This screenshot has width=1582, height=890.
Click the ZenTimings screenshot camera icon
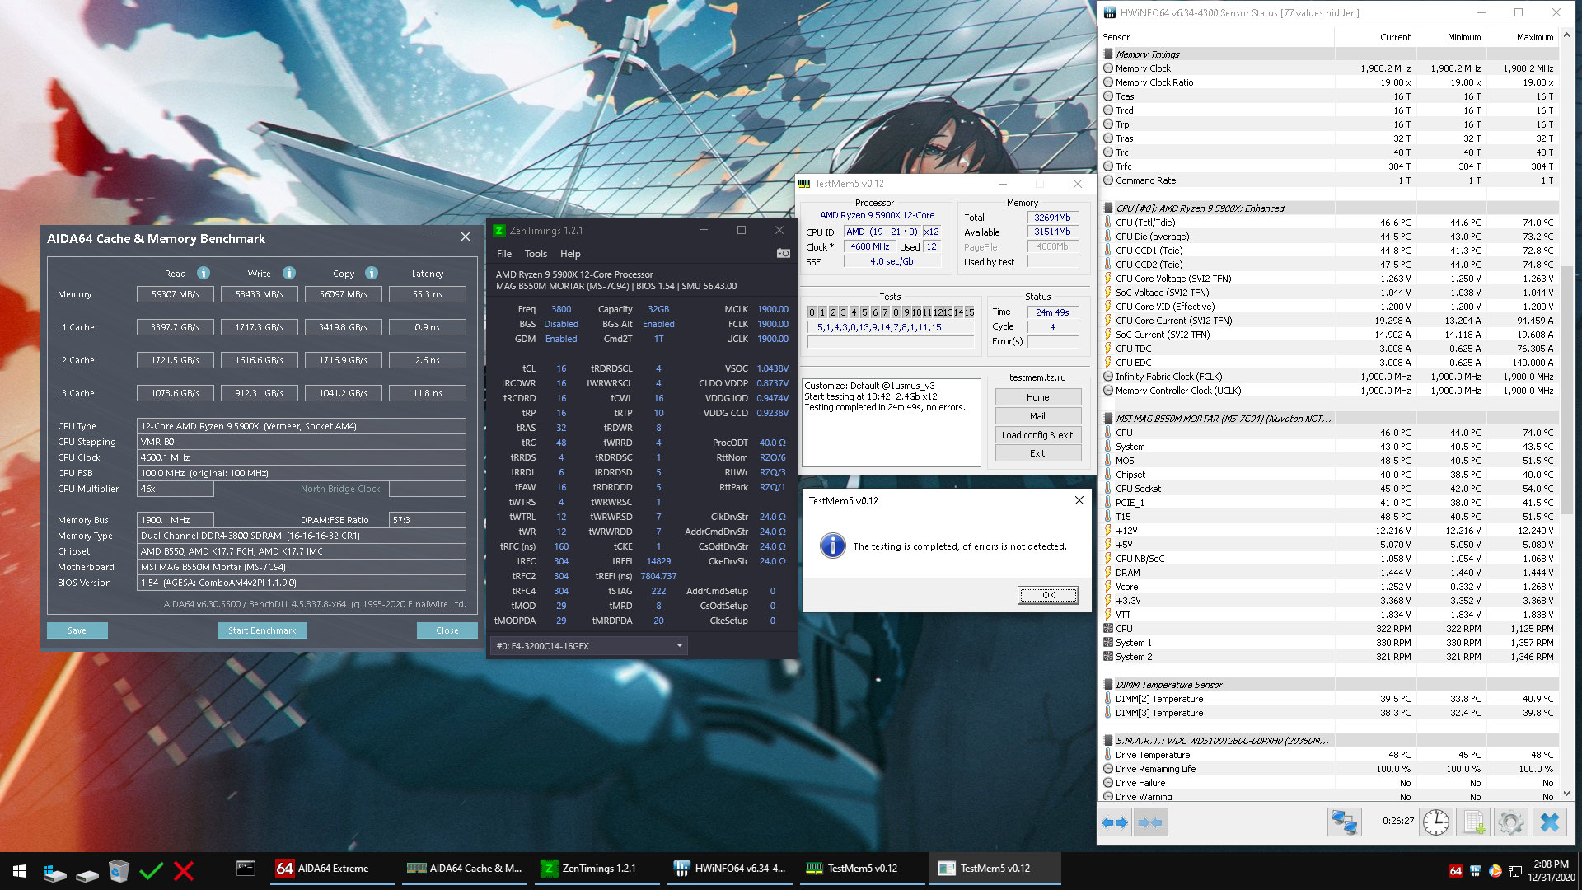783,254
